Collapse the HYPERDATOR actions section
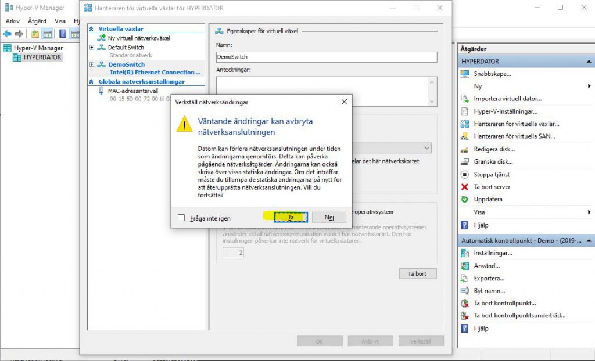Screen dimensions: 595x361 tap(589, 62)
